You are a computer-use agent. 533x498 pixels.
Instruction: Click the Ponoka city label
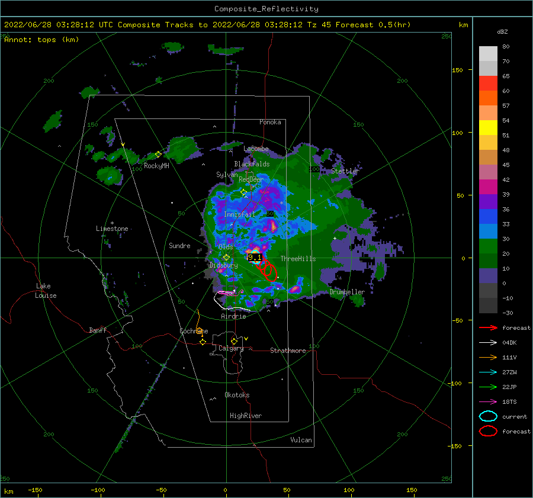[x=270, y=122]
